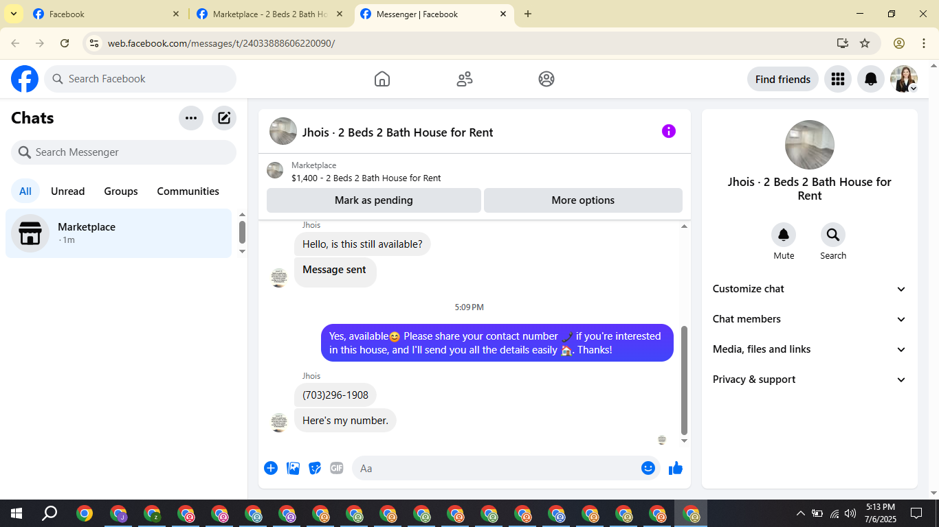This screenshot has height=527, width=939.
Task: Open the Windows Start button
Action: (x=16, y=513)
